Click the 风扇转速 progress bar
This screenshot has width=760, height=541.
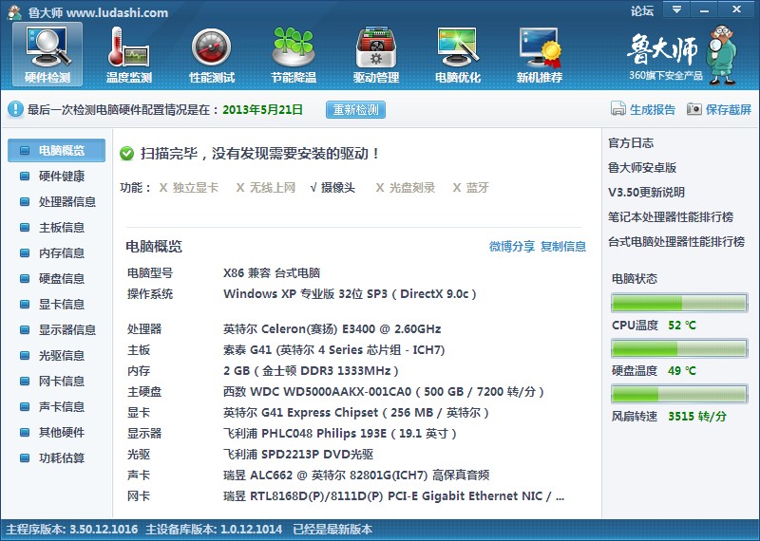tap(679, 394)
